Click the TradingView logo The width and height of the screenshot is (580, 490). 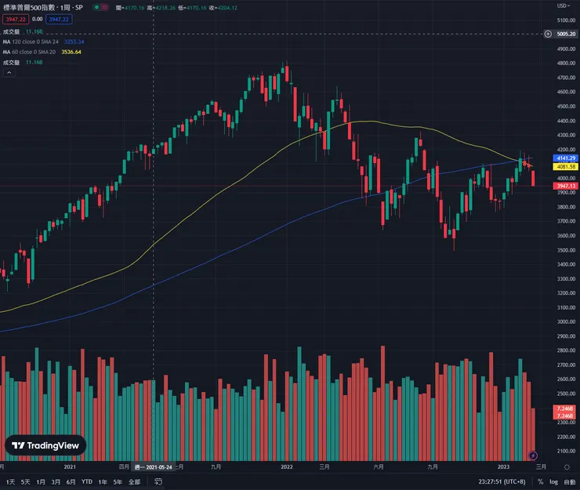pyautogui.click(x=45, y=445)
